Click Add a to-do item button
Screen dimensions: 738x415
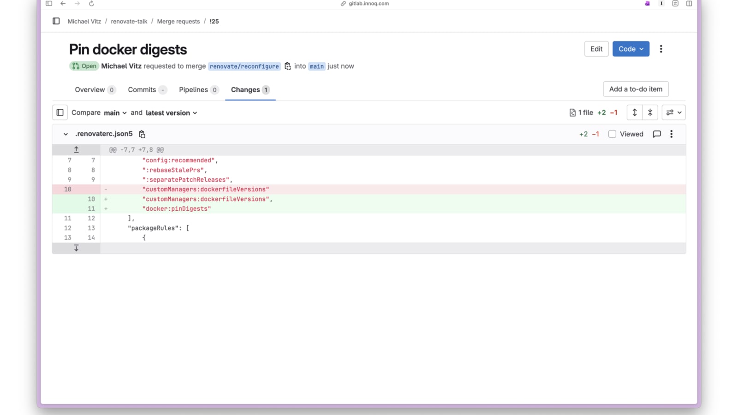[x=636, y=89]
